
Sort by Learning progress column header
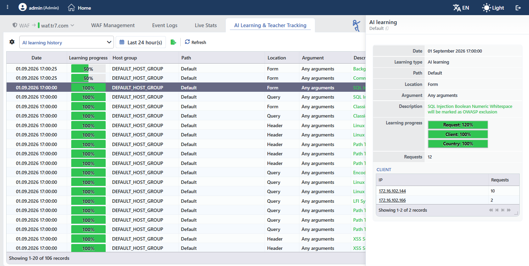pyautogui.click(x=88, y=58)
